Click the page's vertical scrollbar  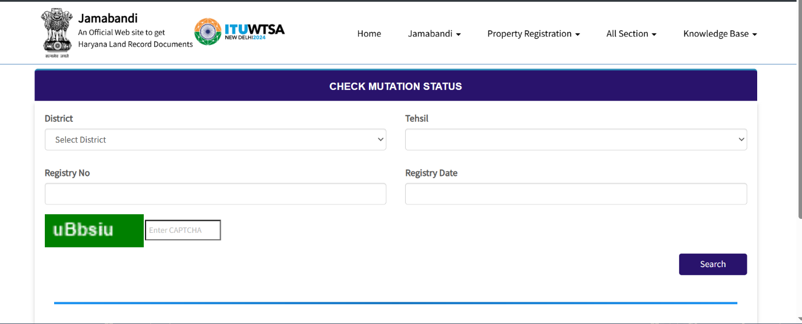click(799, 116)
